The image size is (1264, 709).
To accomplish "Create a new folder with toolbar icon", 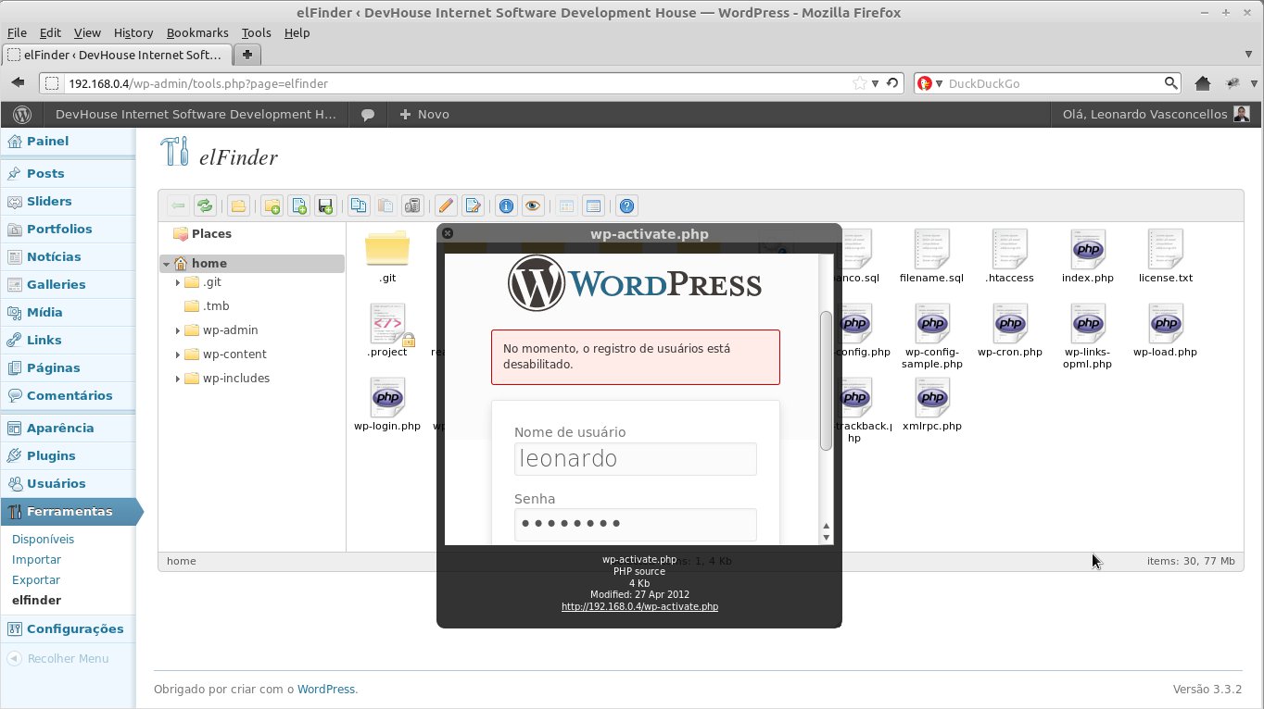I will click(272, 206).
